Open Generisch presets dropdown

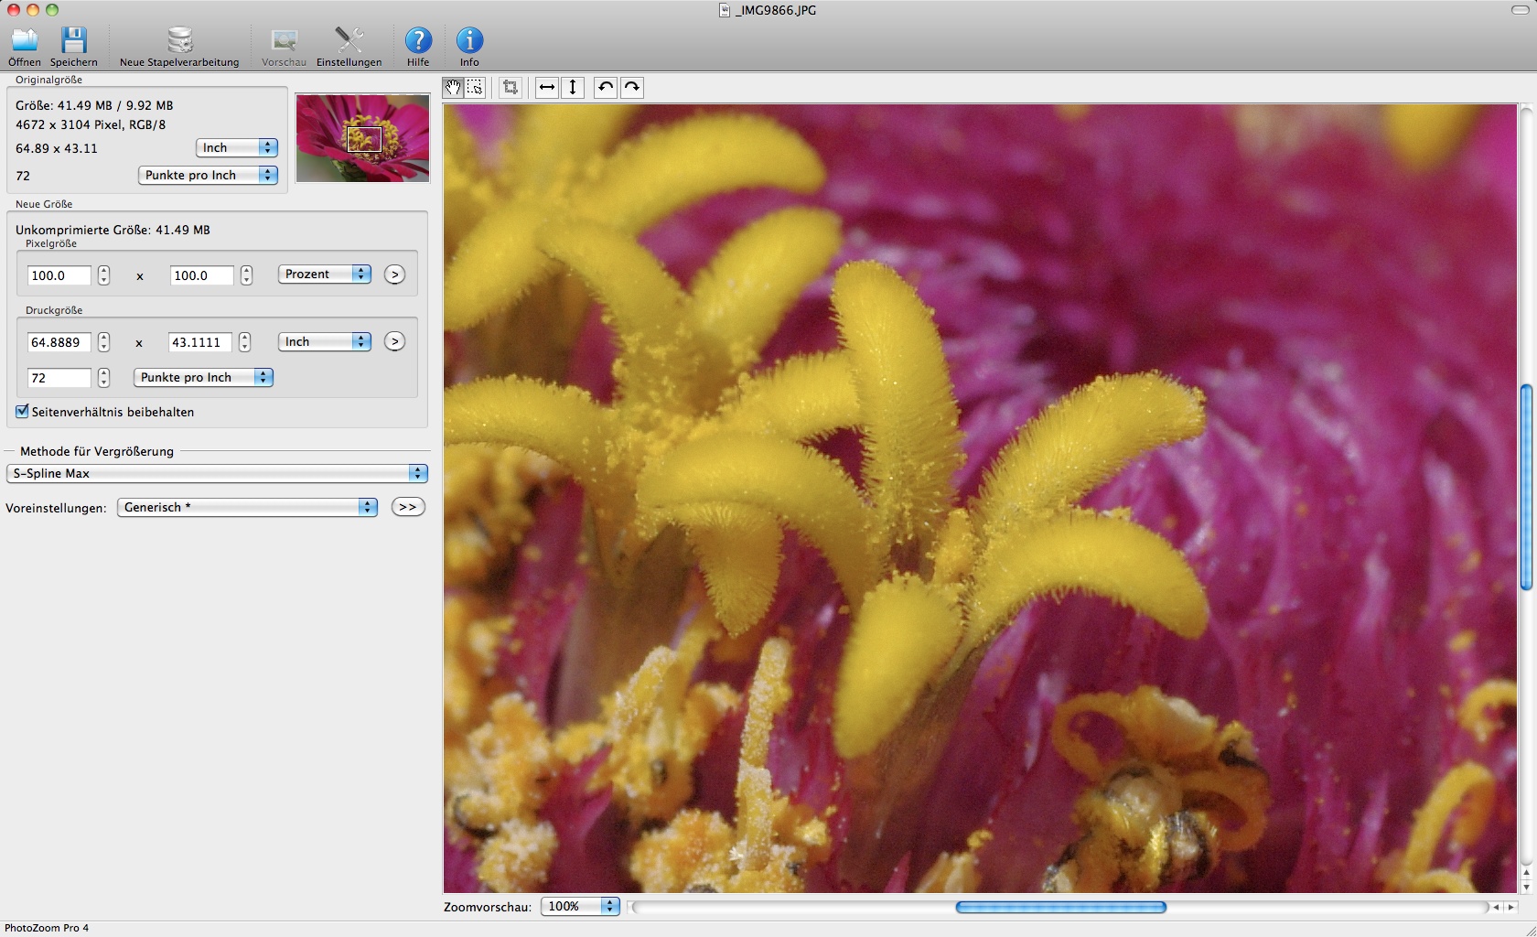247,507
